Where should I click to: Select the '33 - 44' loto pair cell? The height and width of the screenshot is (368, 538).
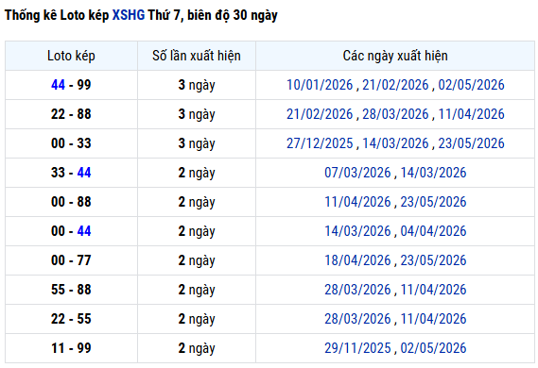pos(71,173)
